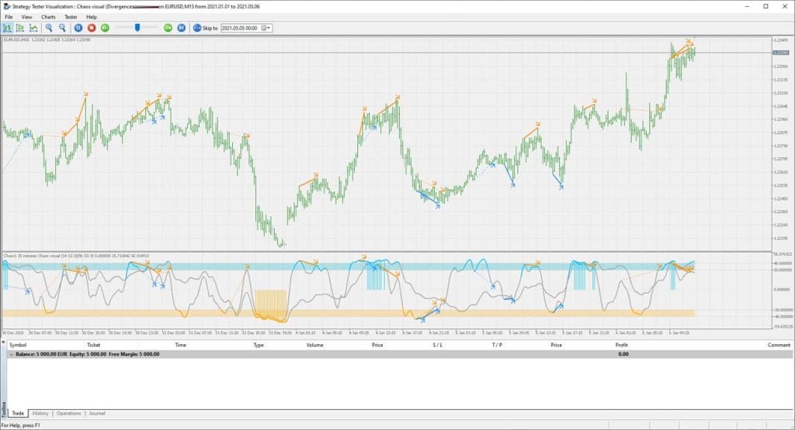Stop the testing with red button
This screenshot has height=430, width=795.
pyautogui.click(x=92, y=28)
